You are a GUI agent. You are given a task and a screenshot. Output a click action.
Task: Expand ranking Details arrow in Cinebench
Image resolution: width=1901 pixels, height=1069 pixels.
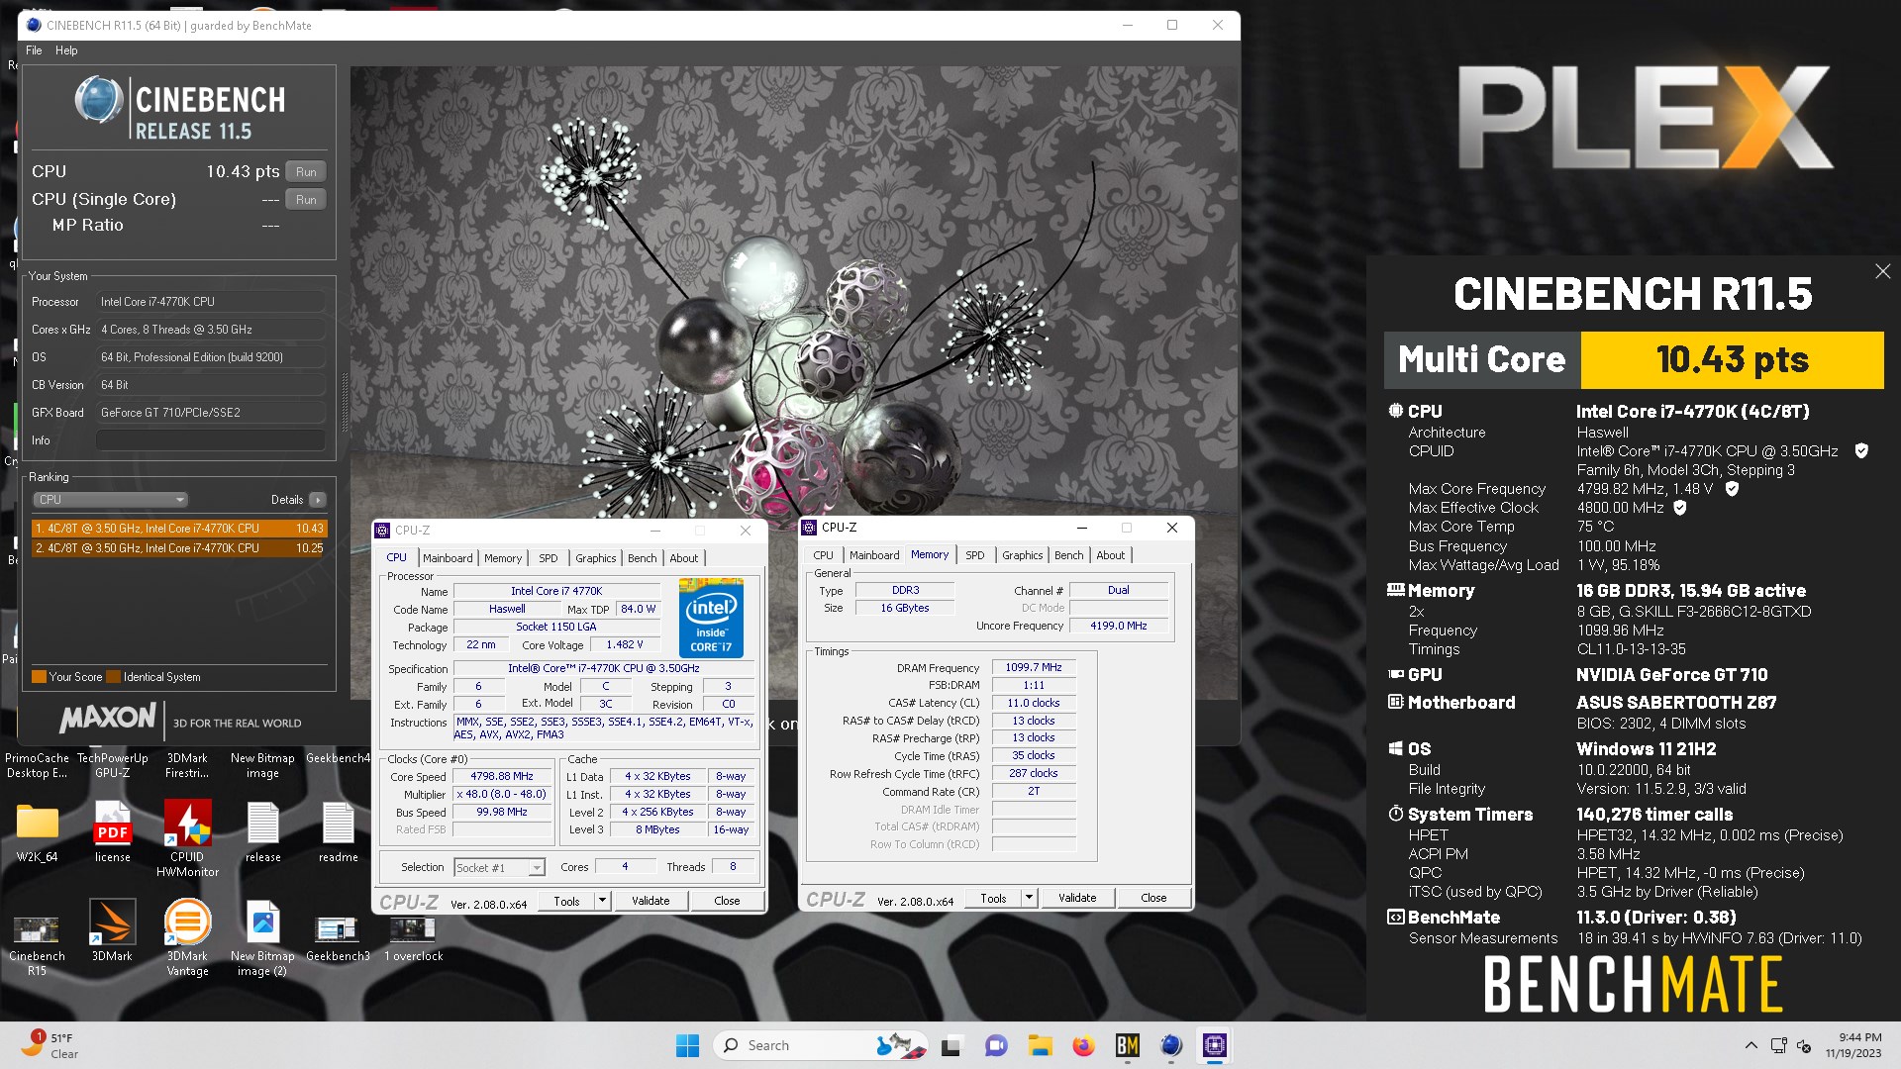click(318, 500)
